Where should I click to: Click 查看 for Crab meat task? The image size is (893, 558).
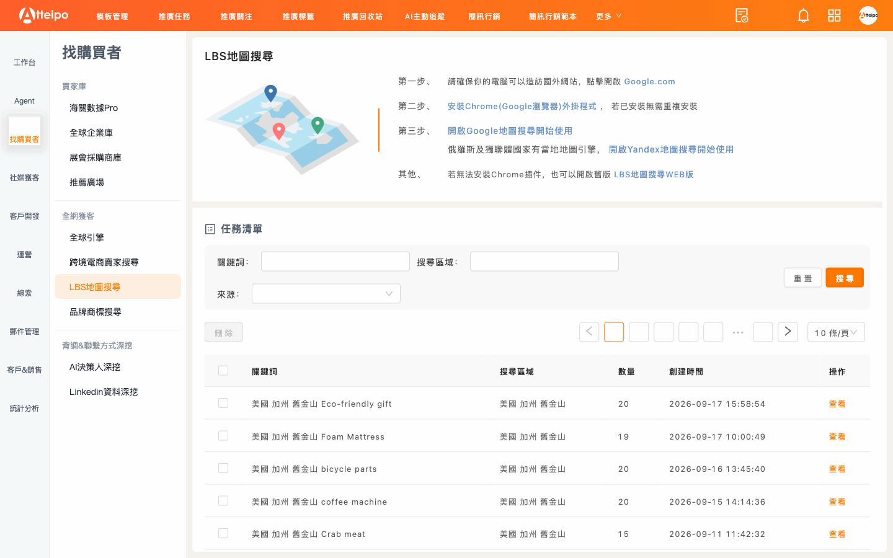[837, 534]
